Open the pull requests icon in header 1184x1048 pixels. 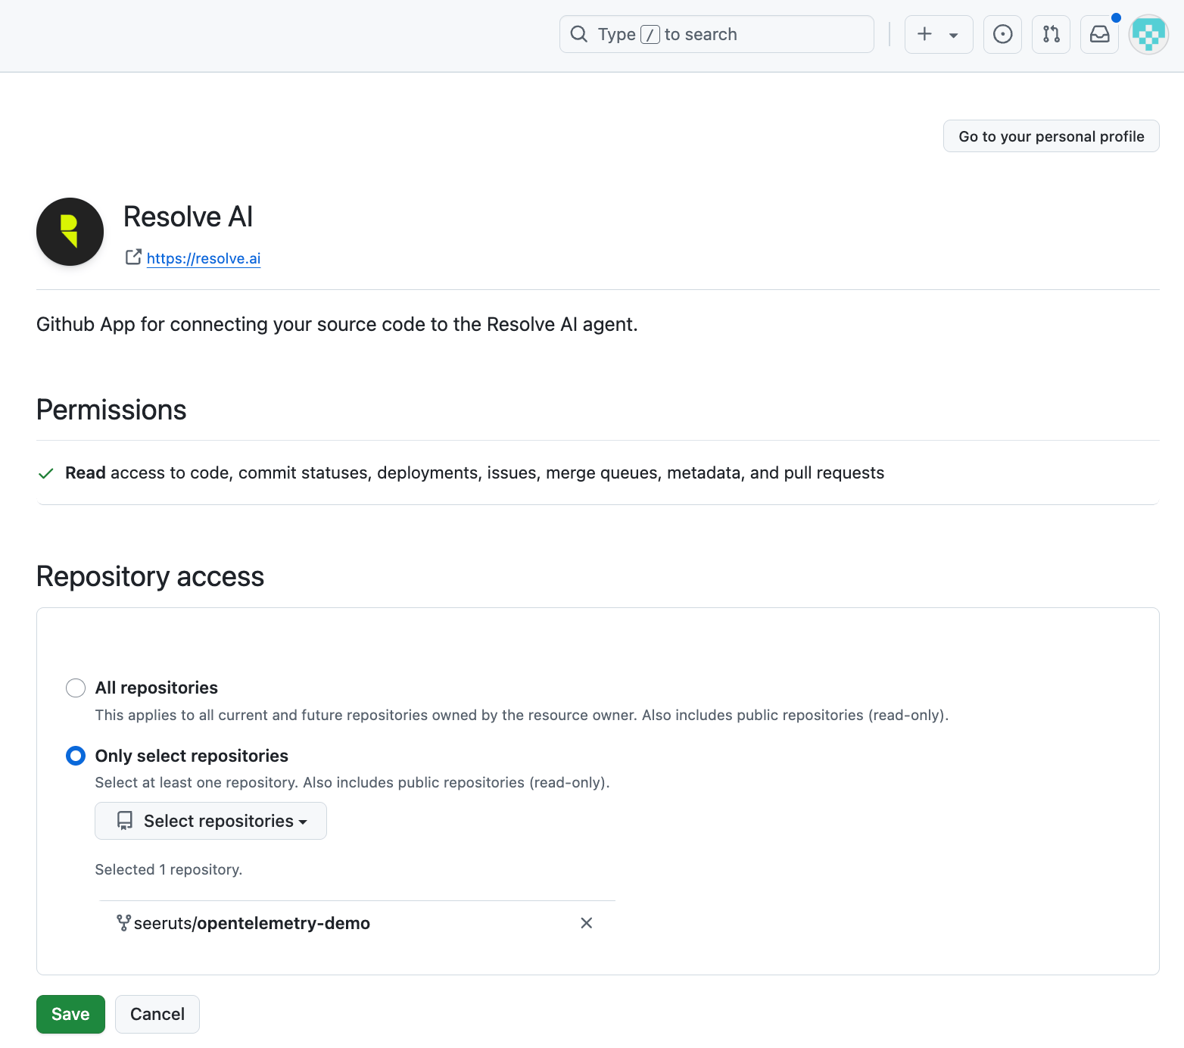[1051, 34]
